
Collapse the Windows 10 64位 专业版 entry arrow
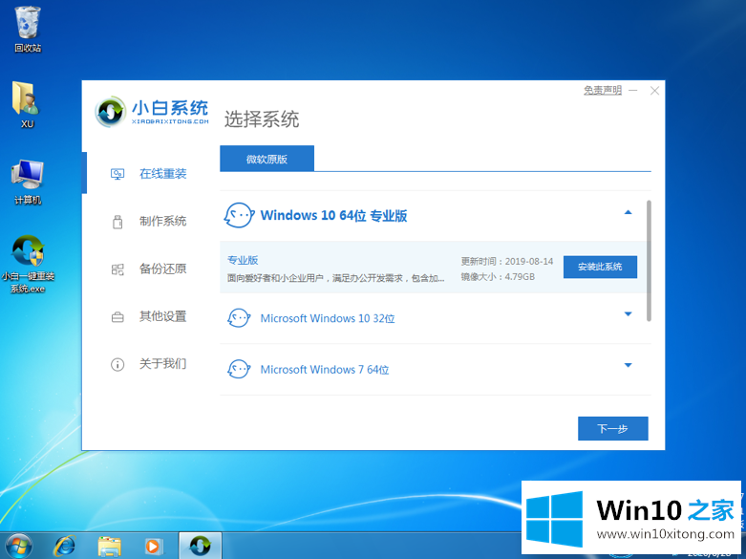pyautogui.click(x=628, y=212)
